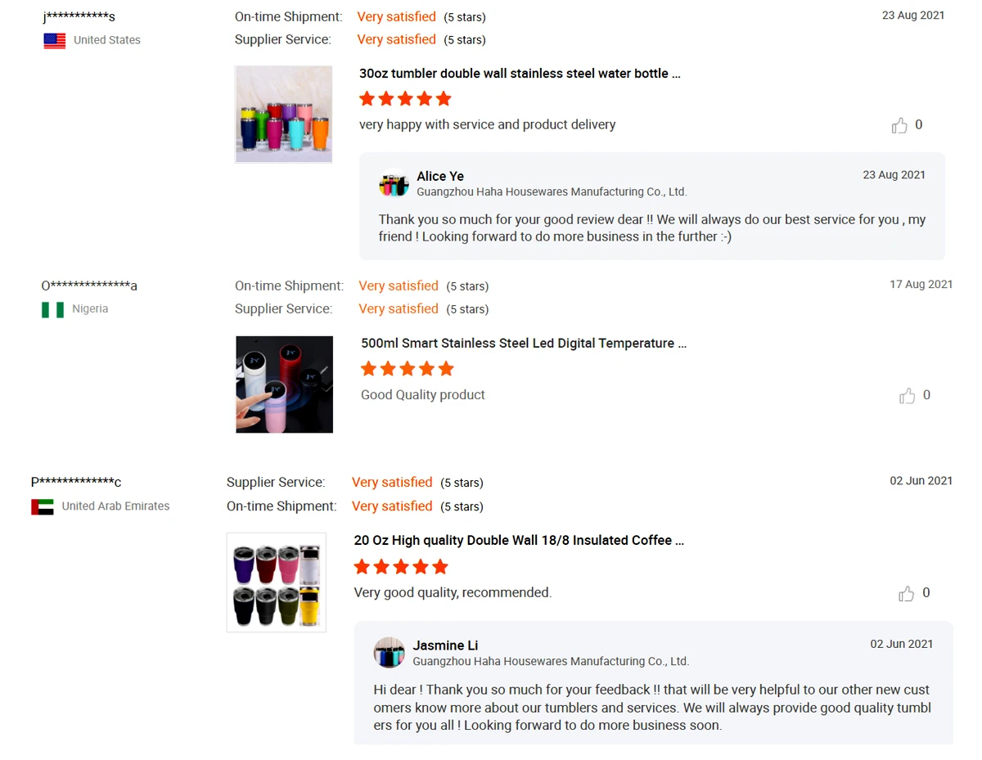Click the star rating for the 500ml Smart bottle
This screenshot has width=982, height=760.
click(407, 369)
